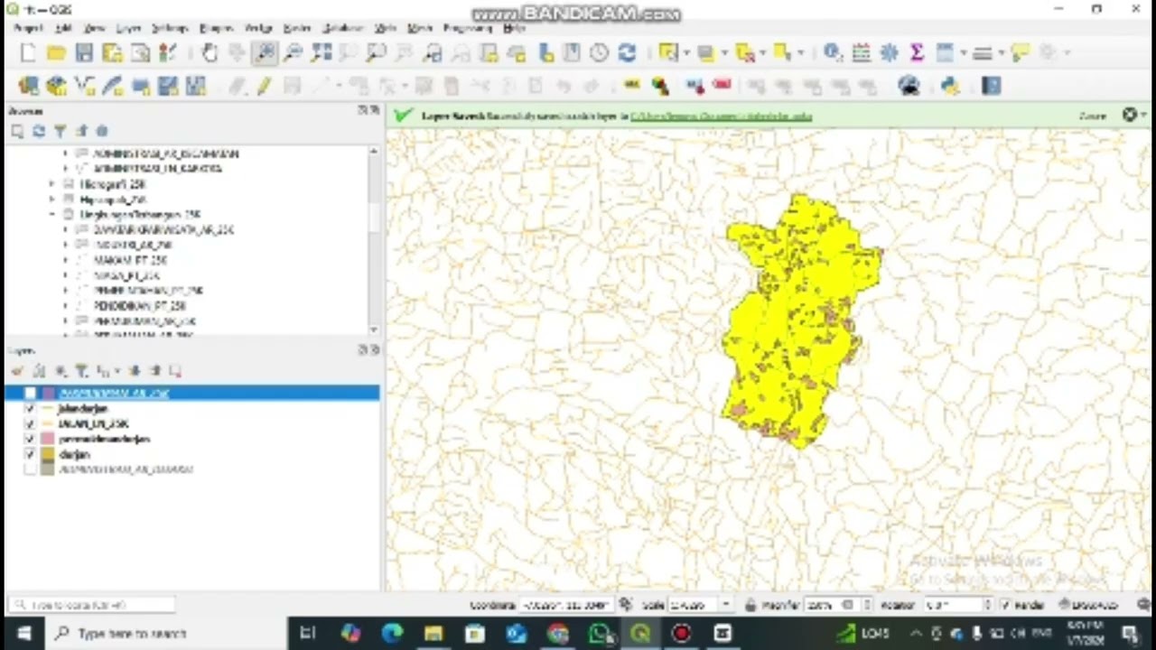This screenshot has height=650, width=1156.
Task: Open the Processing Toolbox gear icon
Action: (889, 53)
